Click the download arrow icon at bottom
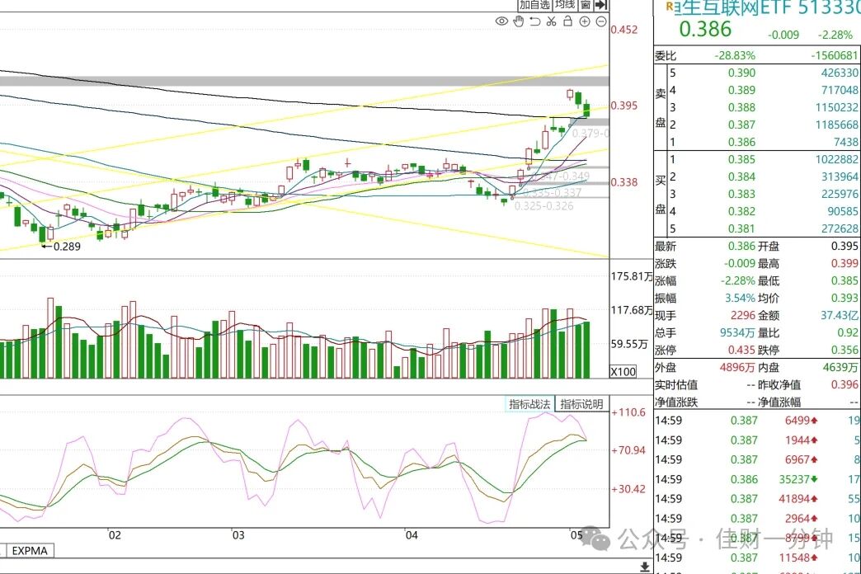Screen dimensions: 861x574 [x=645, y=567]
